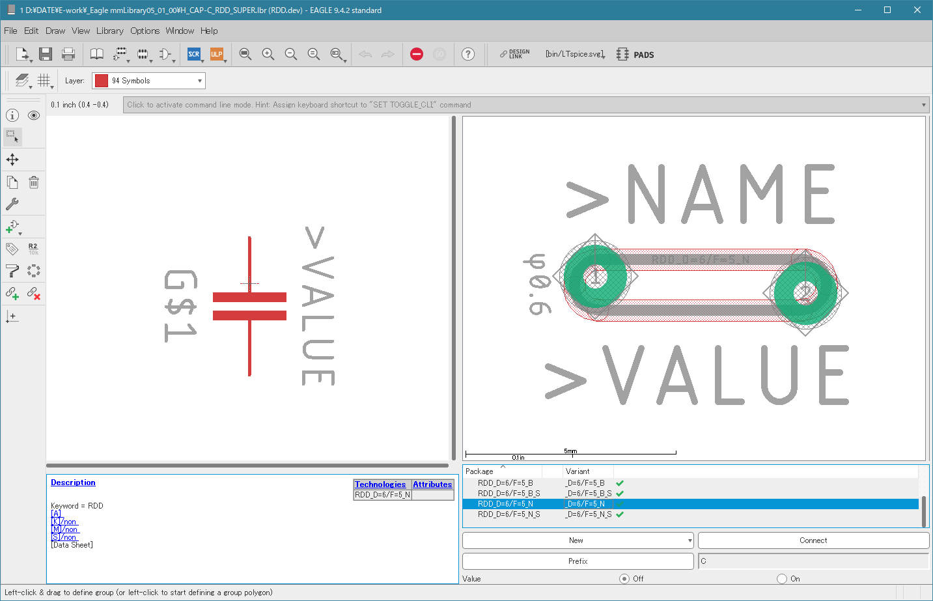Open the Options menu
This screenshot has height=601, width=933.
pyautogui.click(x=145, y=31)
